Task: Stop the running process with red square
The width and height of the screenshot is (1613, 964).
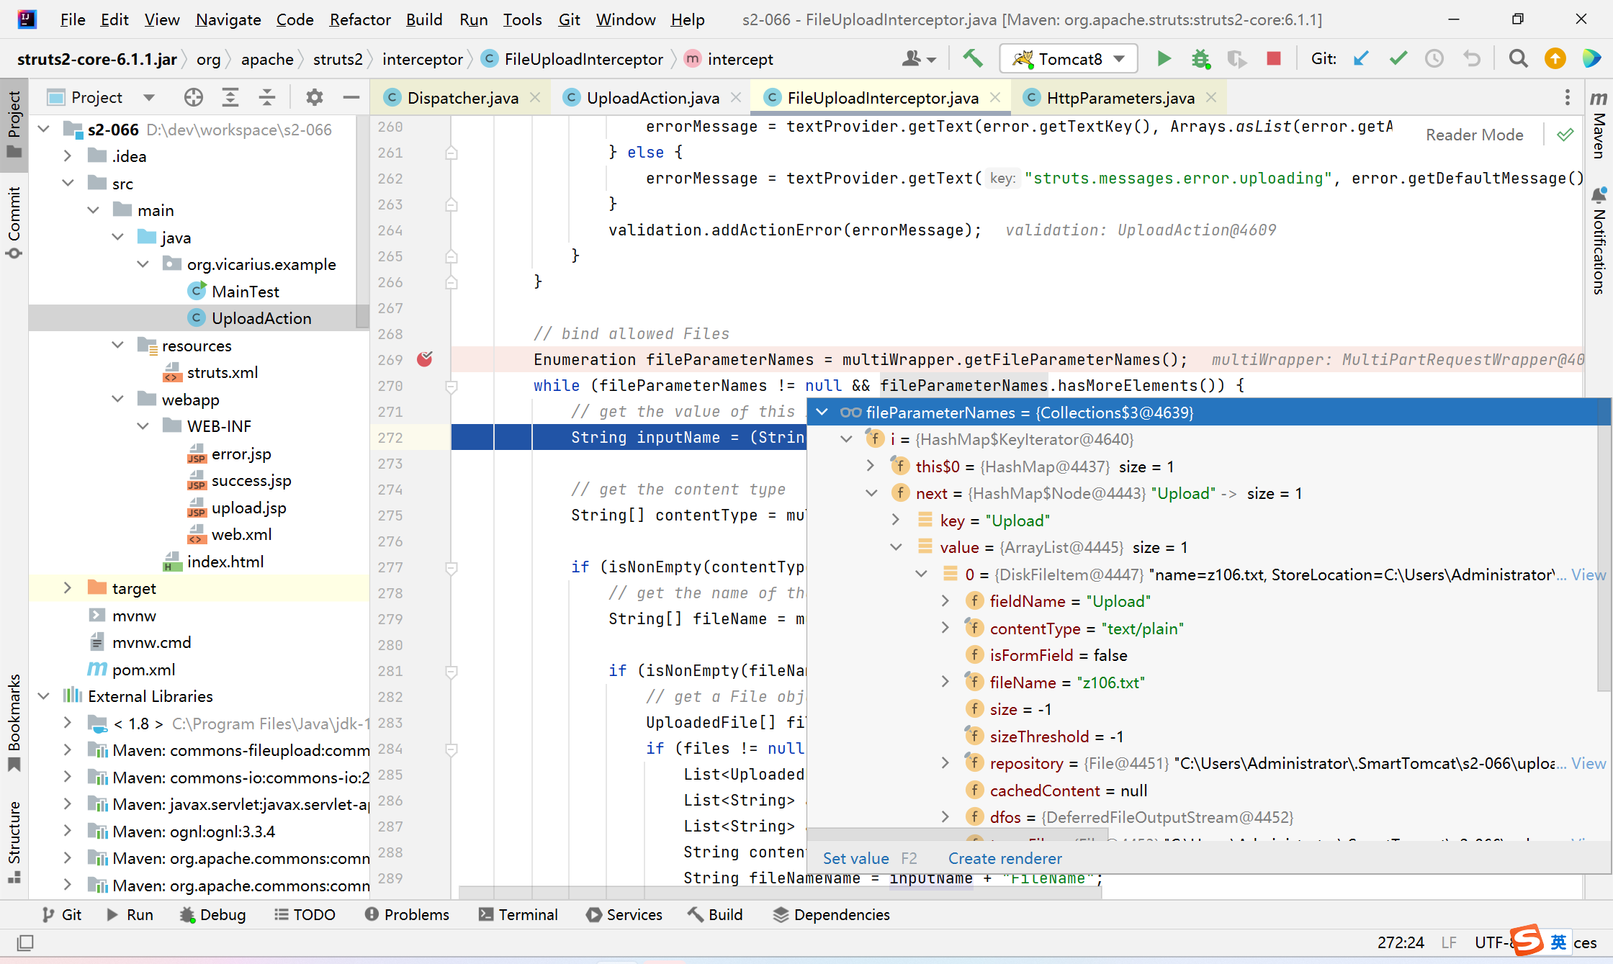Action: coord(1274,59)
